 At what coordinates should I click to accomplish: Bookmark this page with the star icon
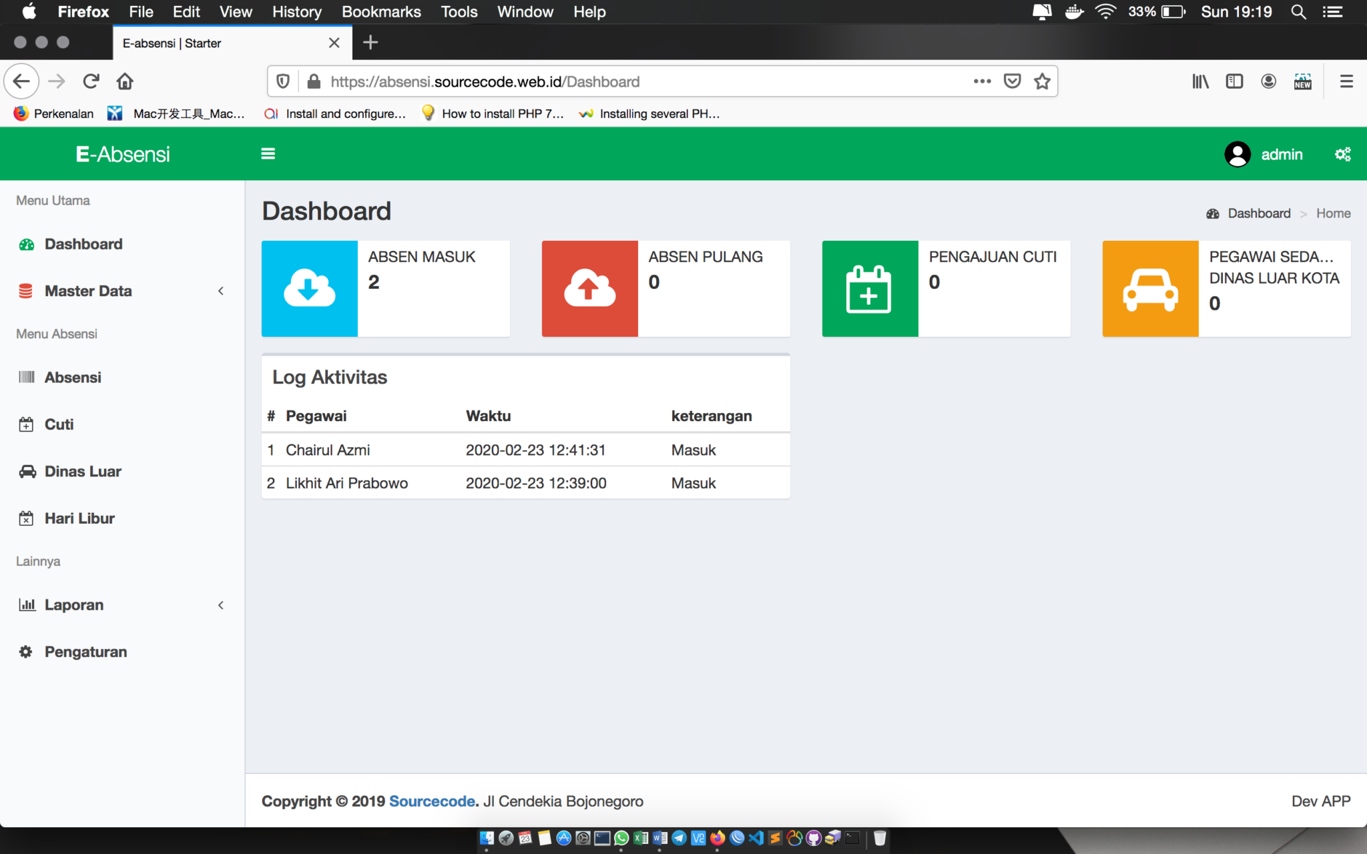point(1042,81)
